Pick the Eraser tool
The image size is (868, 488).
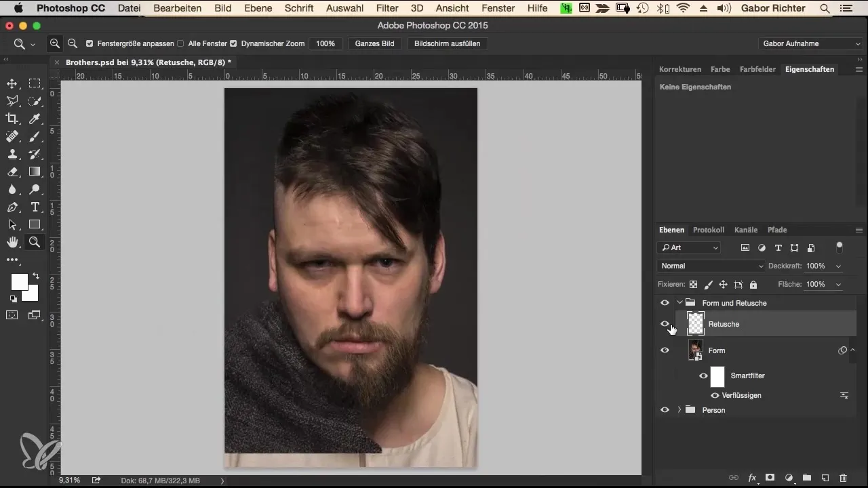coord(12,171)
